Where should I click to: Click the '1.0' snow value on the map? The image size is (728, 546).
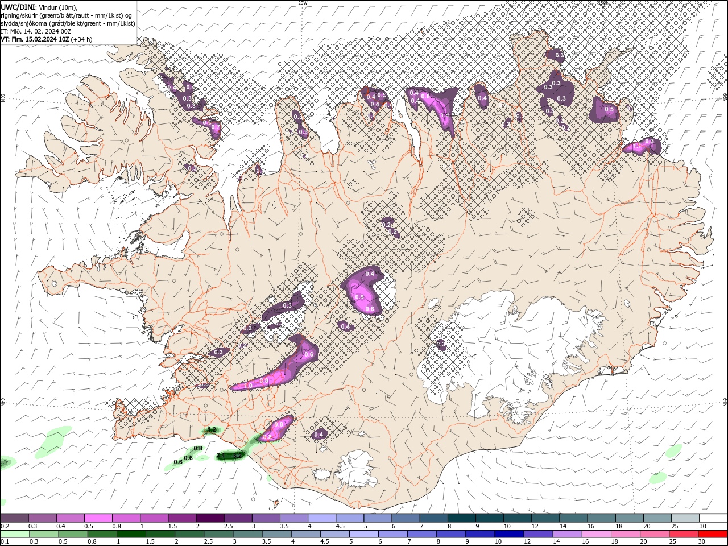click(x=248, y=386)
